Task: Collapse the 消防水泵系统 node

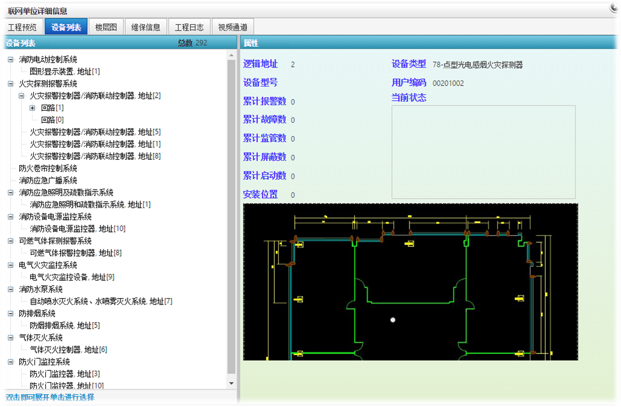Action: [x=11, y=290]
